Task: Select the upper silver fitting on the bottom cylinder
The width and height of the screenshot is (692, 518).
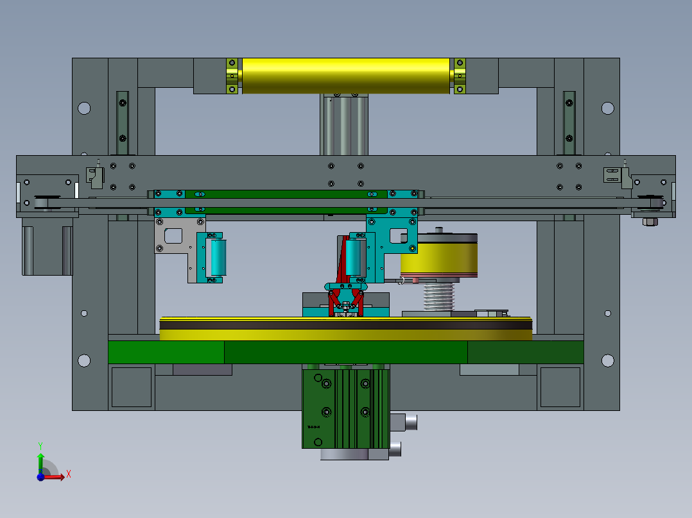Action: (x=403, y=422)
